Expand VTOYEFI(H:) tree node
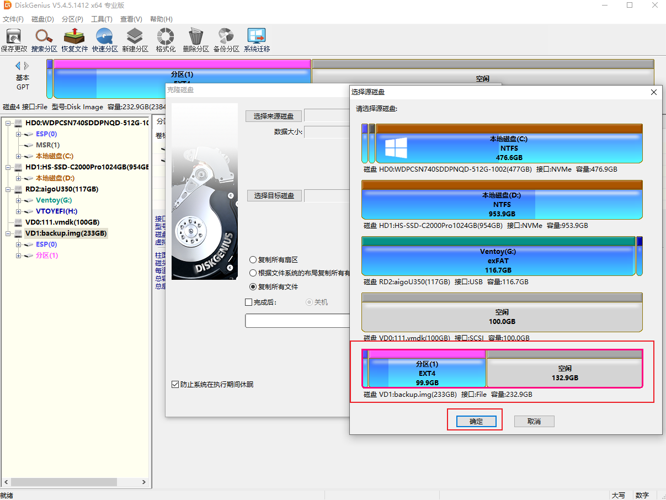 [x=19, y=211]
